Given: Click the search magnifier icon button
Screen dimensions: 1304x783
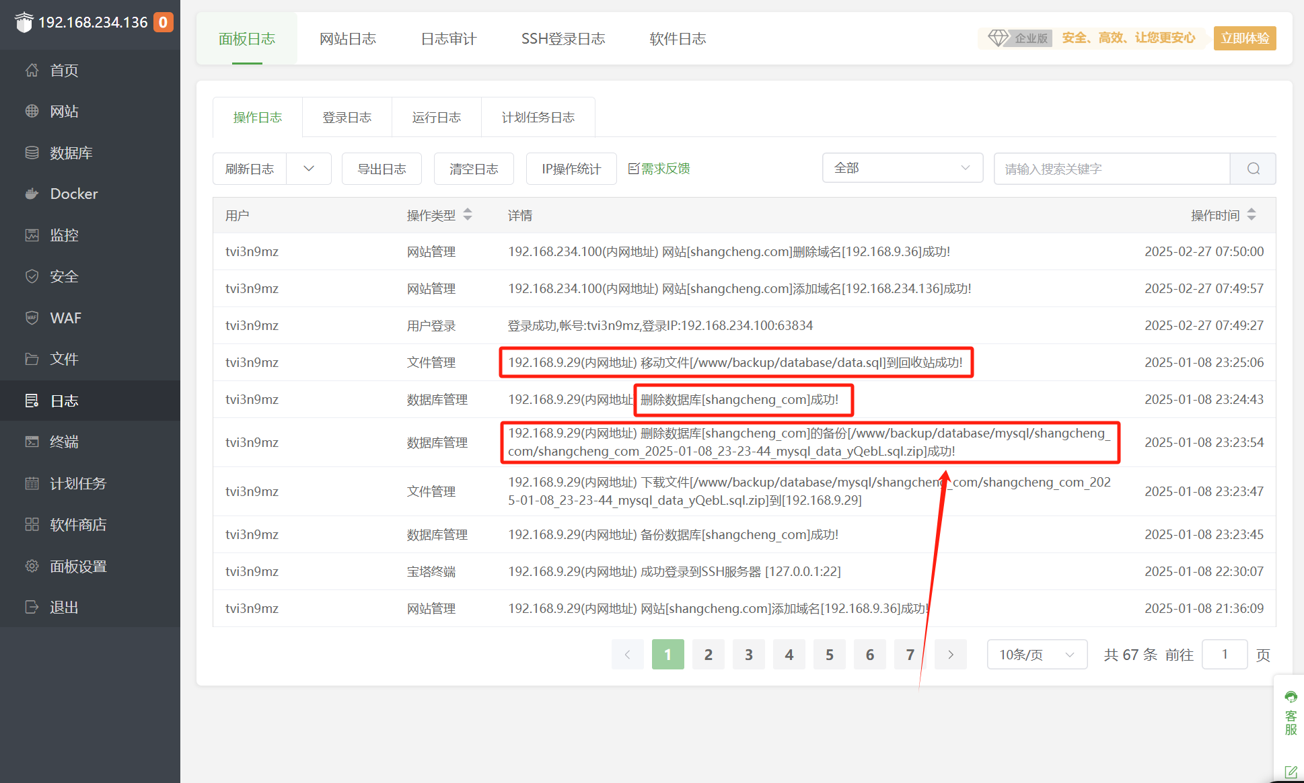Looking at the screenshot, I should coord(1253,169).
